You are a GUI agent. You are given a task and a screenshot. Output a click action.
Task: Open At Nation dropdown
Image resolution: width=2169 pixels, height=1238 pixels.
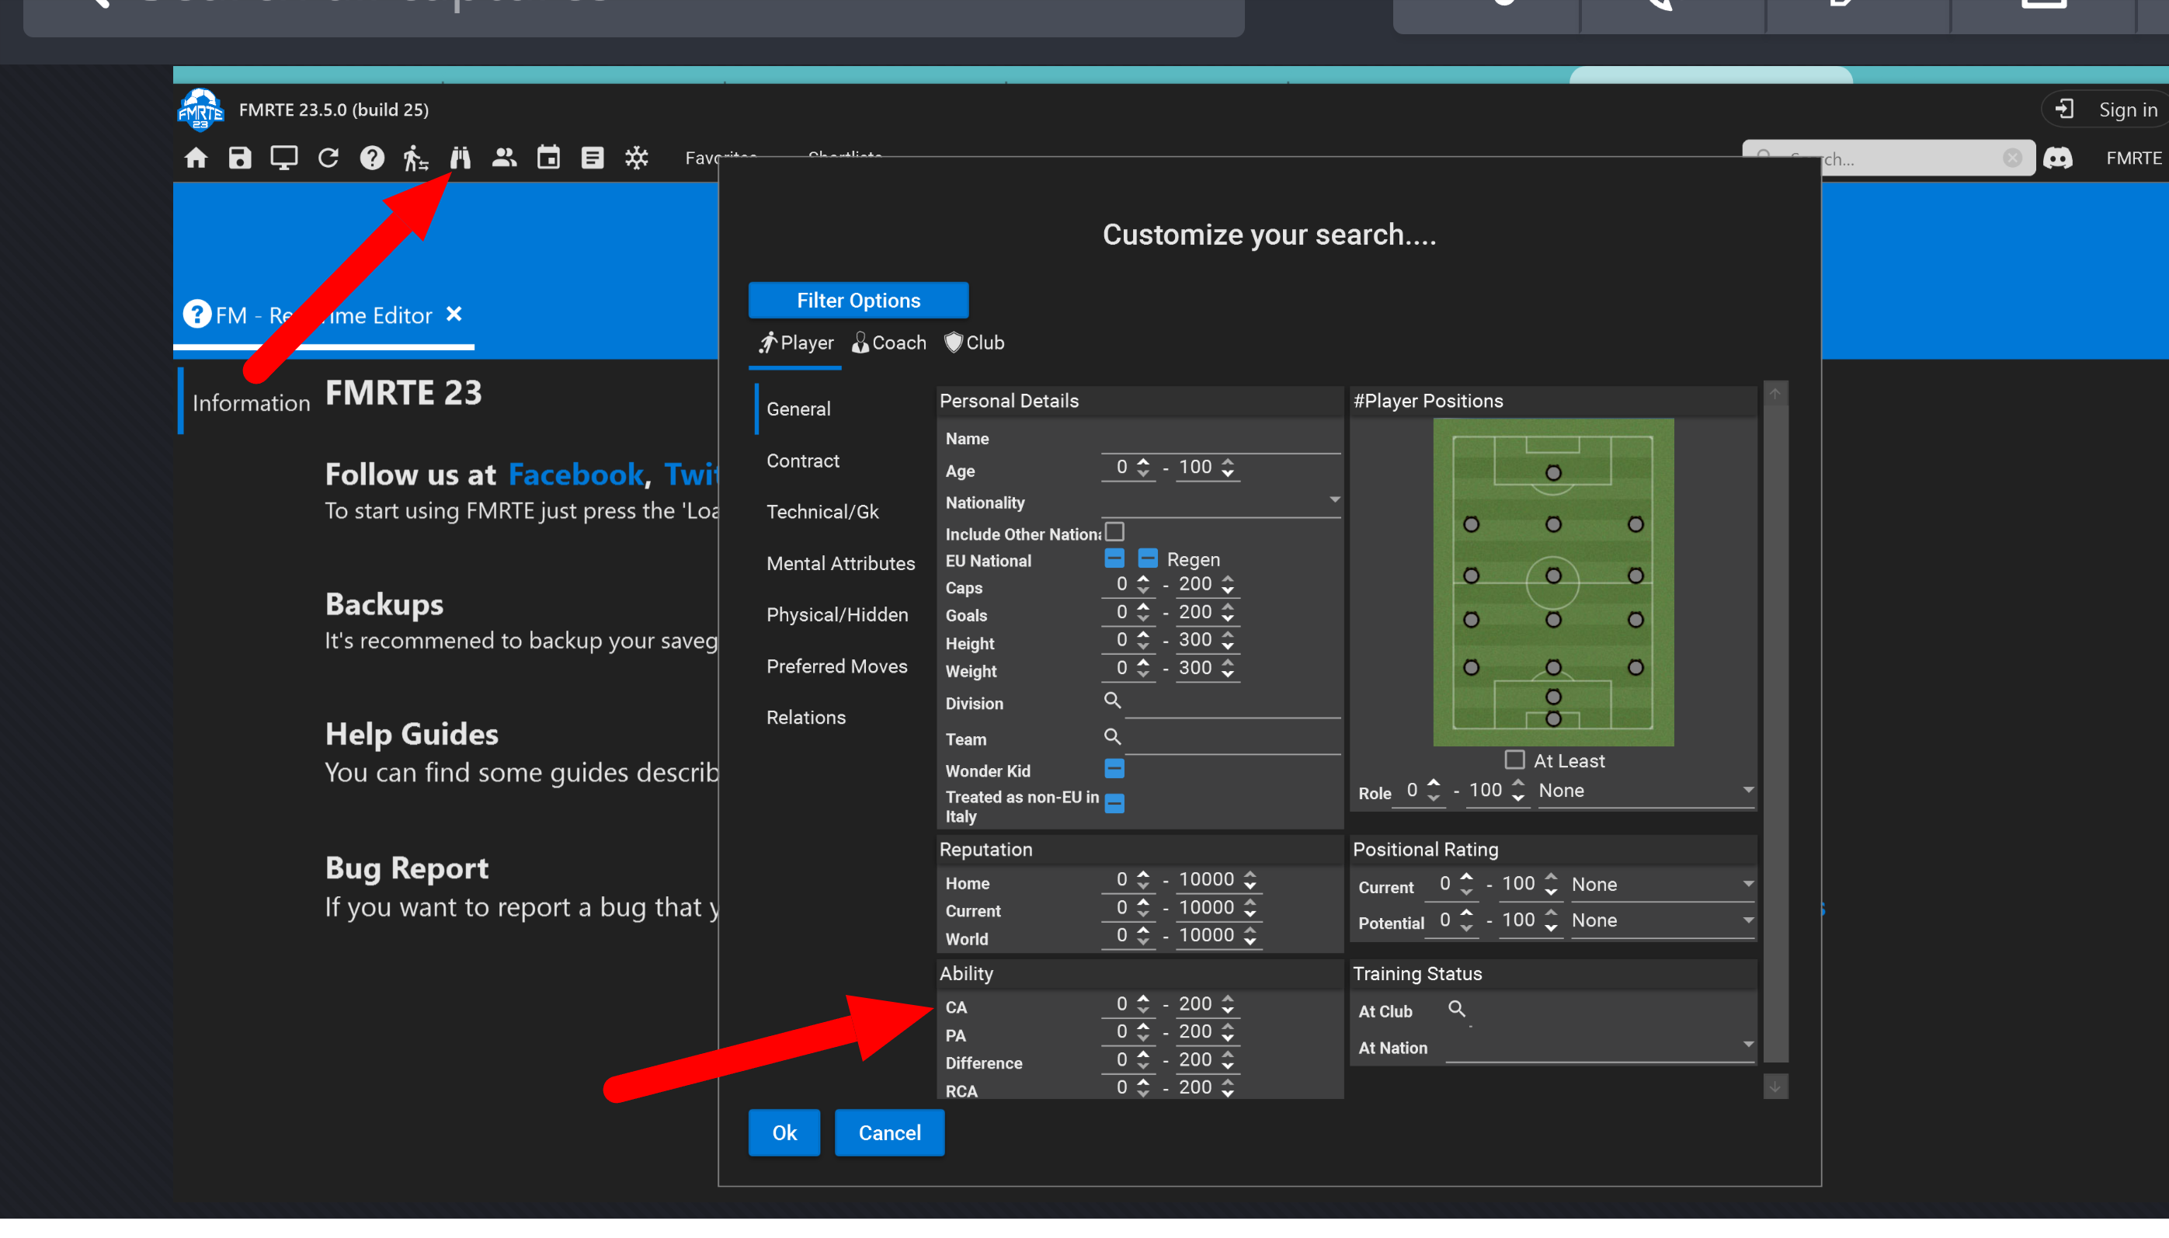[1600, 1047]
